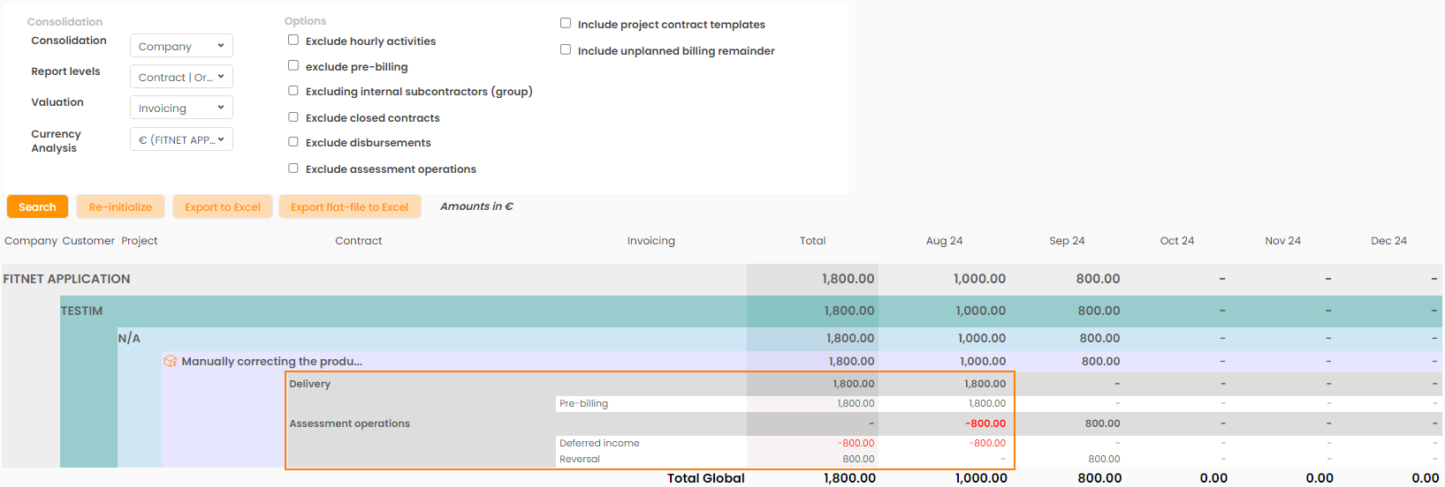
Task: Open the Consolidation Company dropdown
Action: pos(181,46)
